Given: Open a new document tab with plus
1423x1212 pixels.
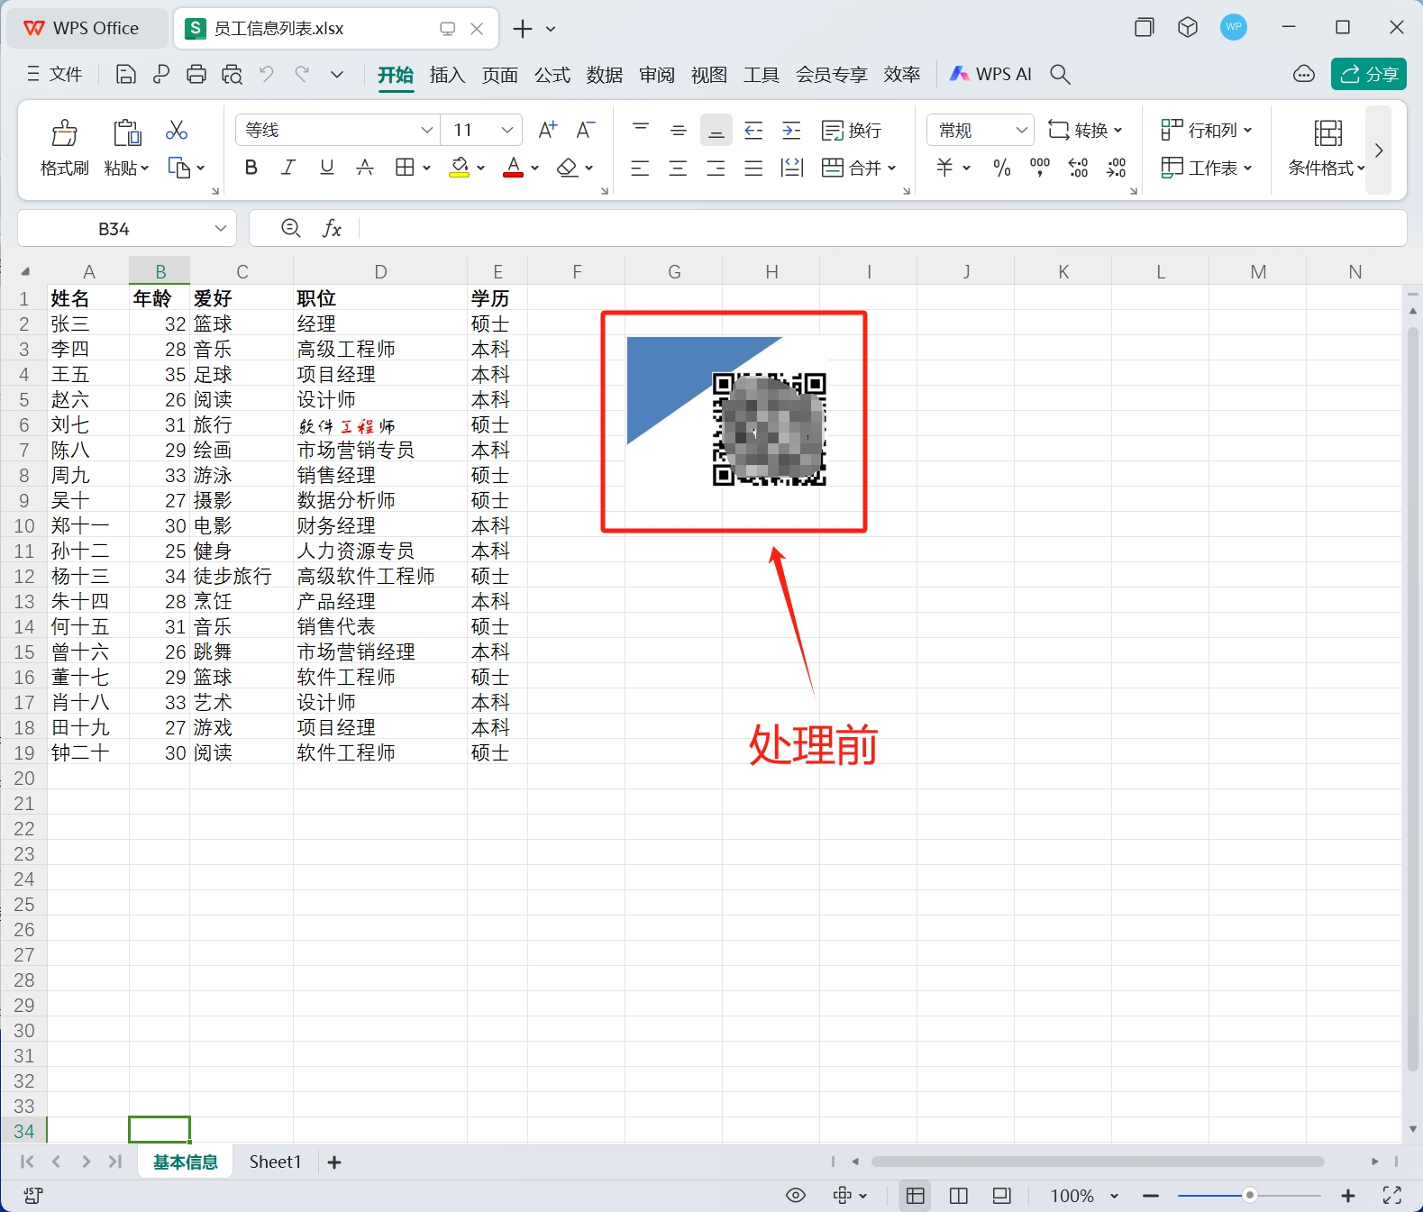Looking at the screenshot, I should [523, 29].
